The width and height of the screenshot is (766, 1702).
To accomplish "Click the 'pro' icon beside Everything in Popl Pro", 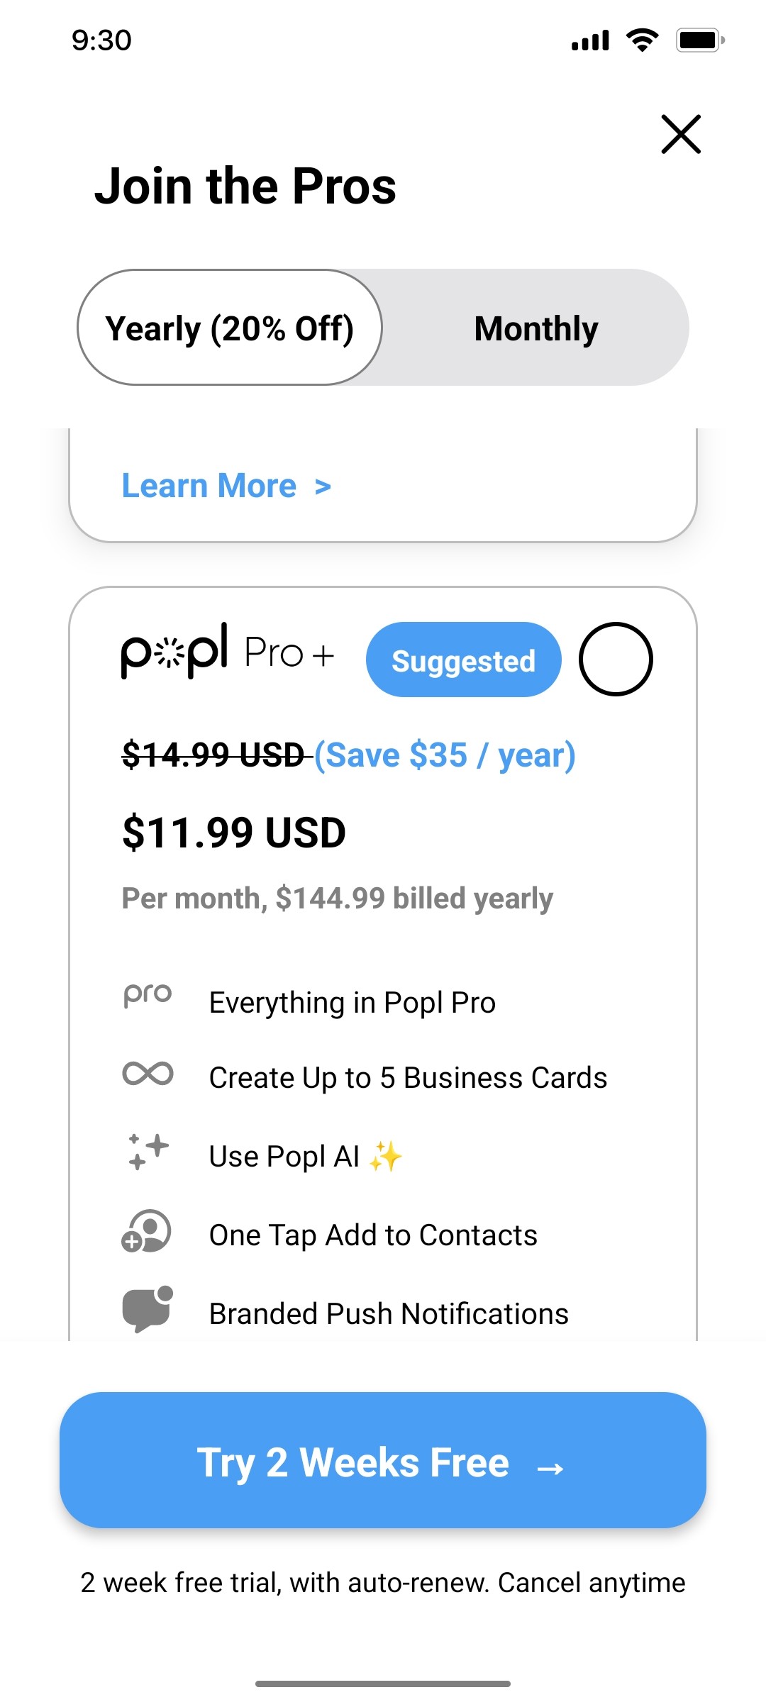I will point(147,994).
